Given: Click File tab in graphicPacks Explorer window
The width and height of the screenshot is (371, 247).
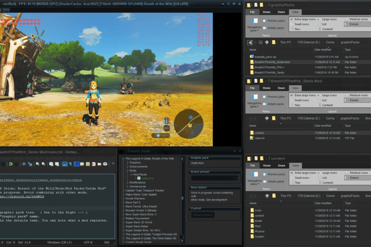Looking at the screenshot, I should pos(252,12).
